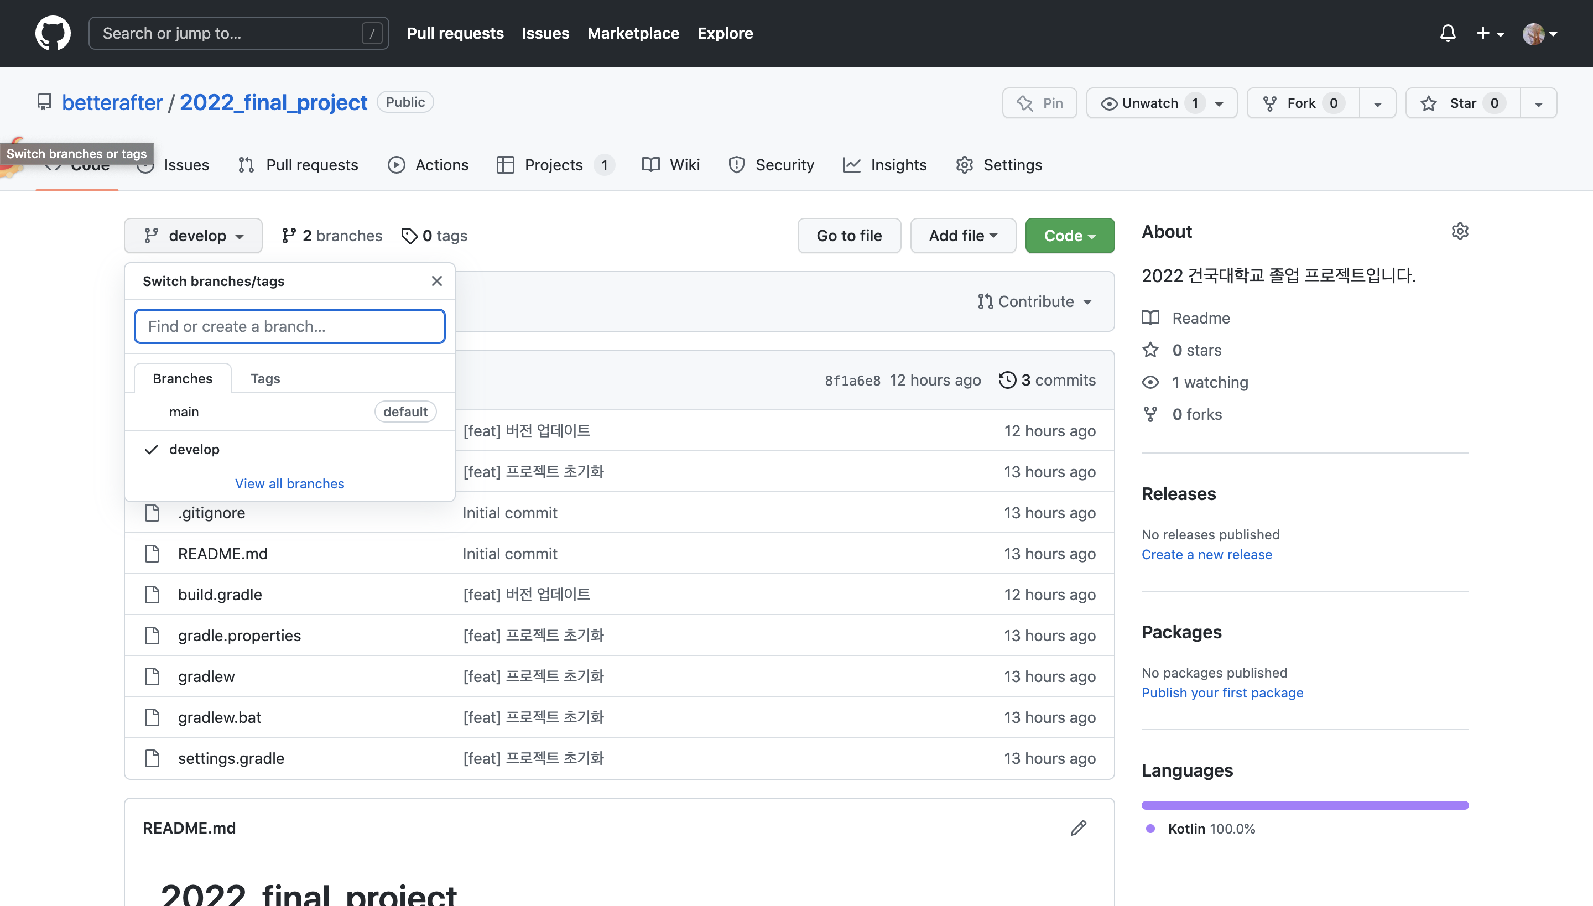Click the settings.gradle file icon

click(x=152, y=758)
